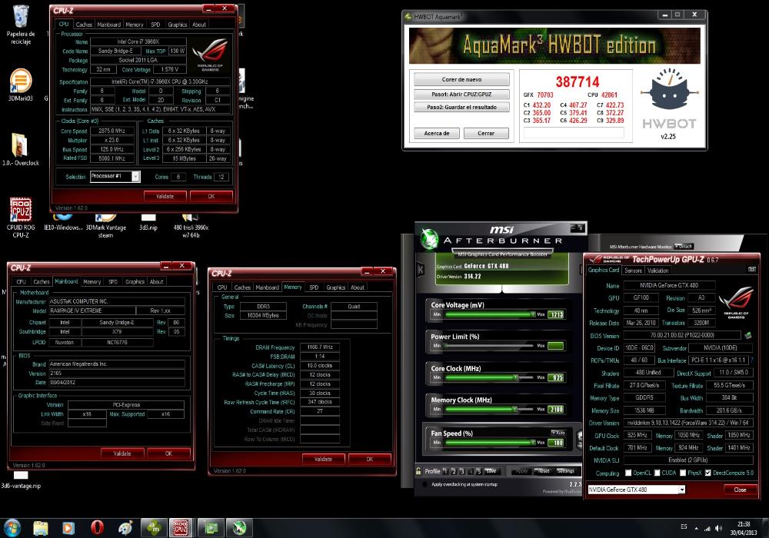This screenshot has height=538, width=769.
Task: Switch to SPD tab in Memory CPU-Z window
Action: (314, 287)
